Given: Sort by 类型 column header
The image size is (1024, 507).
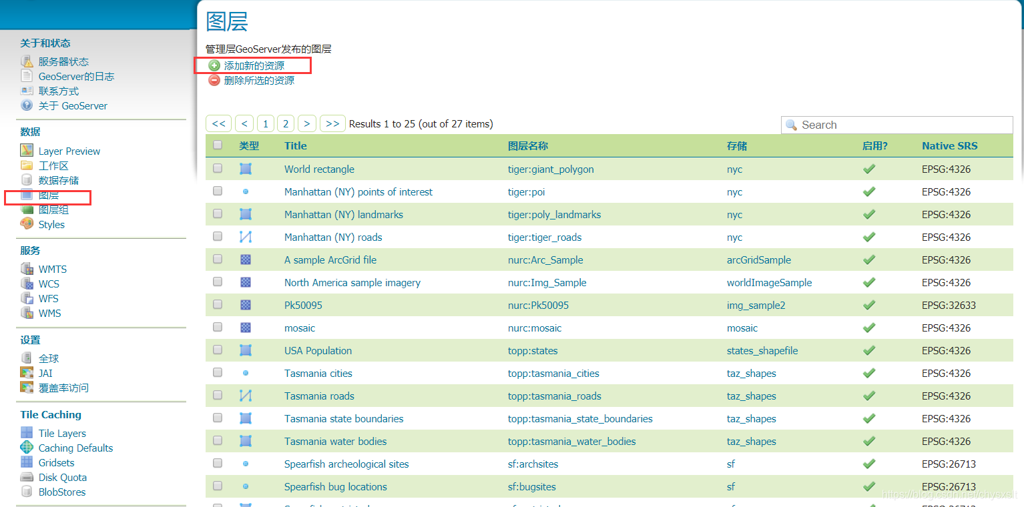Looking at the screenshot, I should (x=249, y=145).
